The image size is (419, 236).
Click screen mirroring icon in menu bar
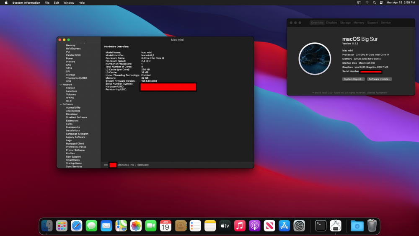(x=360, y=3)
